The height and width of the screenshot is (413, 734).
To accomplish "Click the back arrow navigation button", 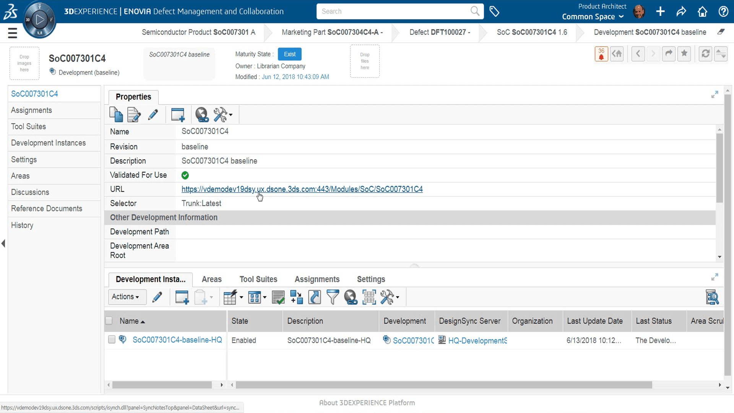I will [638, 54].
